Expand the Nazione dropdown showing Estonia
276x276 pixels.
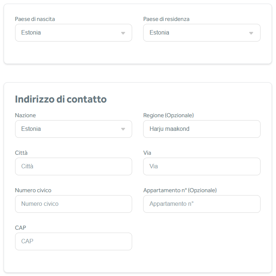click(x=70, y=129)
